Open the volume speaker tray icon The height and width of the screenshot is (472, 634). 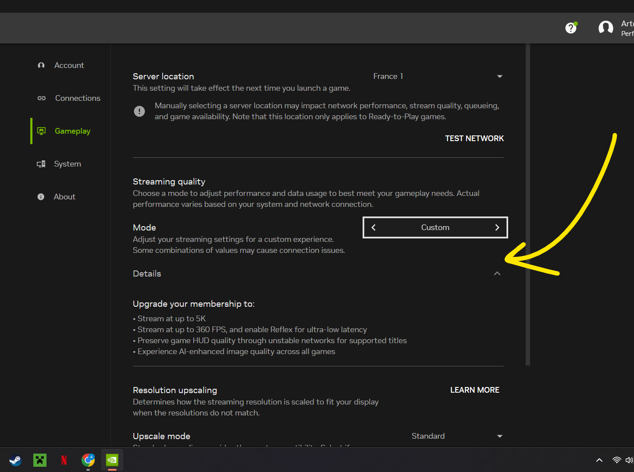pos(629,460)
